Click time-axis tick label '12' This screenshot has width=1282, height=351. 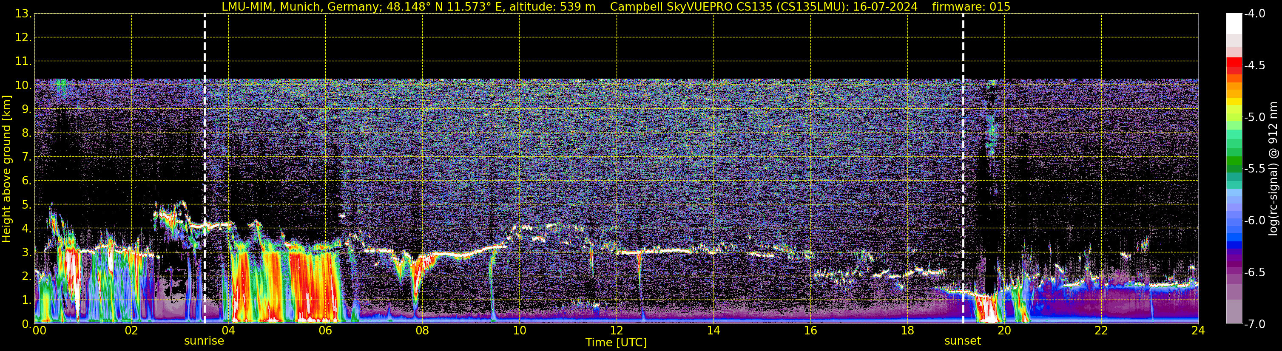[617, 331]
